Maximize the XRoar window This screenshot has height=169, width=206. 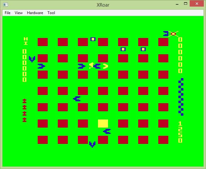(186, 4)
